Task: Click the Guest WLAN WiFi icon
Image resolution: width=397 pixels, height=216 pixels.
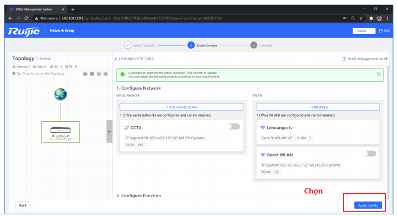Action: tap(263, 155)
